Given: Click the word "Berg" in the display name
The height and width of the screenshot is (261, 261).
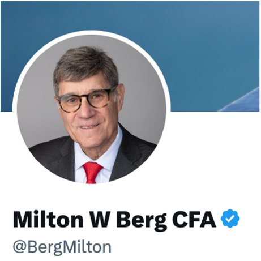Looking at the screenshot, I should (x=142, y=220).
